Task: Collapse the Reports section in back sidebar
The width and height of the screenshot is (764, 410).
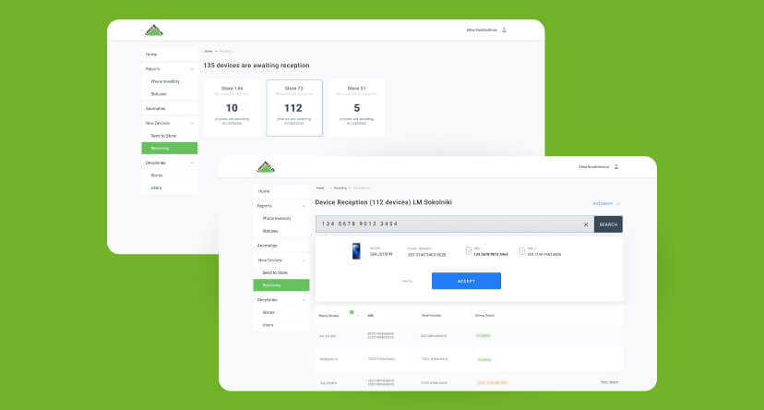Action: coord(191,68)
